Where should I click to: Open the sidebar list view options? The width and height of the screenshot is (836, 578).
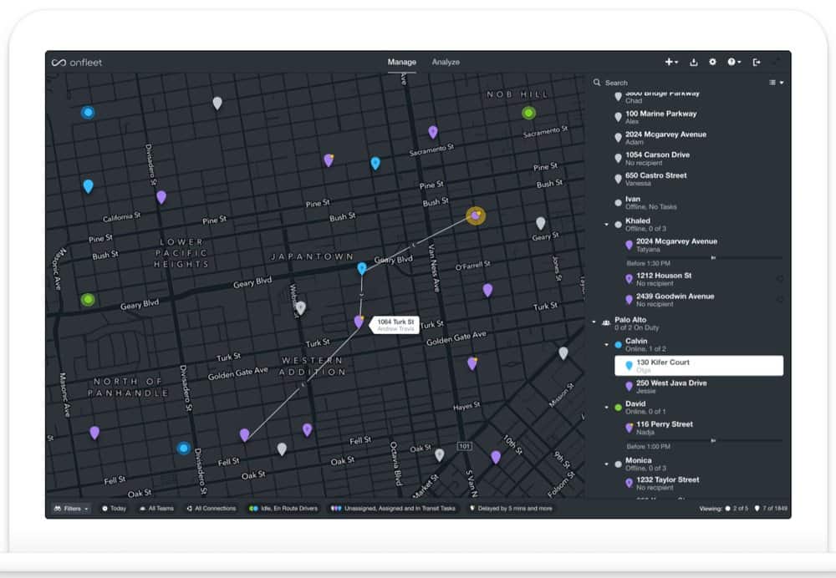776,83
